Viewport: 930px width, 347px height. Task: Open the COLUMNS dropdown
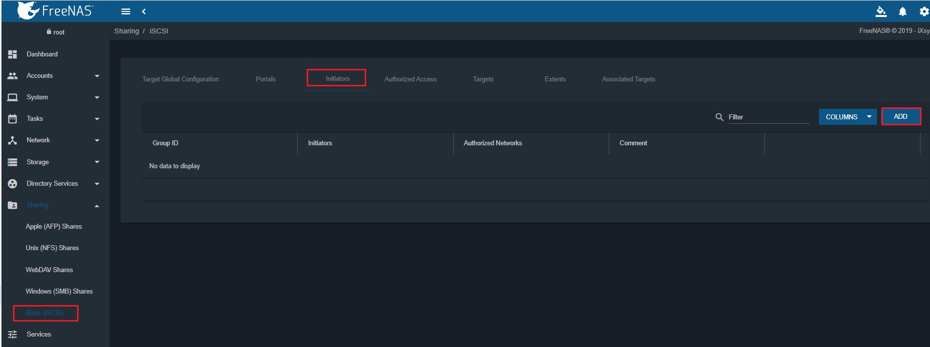point(847,117)
